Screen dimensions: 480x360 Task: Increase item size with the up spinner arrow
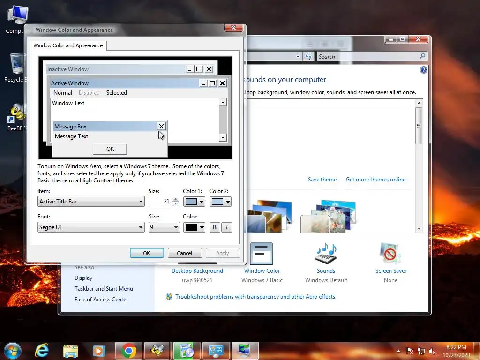tap(175, 199)
